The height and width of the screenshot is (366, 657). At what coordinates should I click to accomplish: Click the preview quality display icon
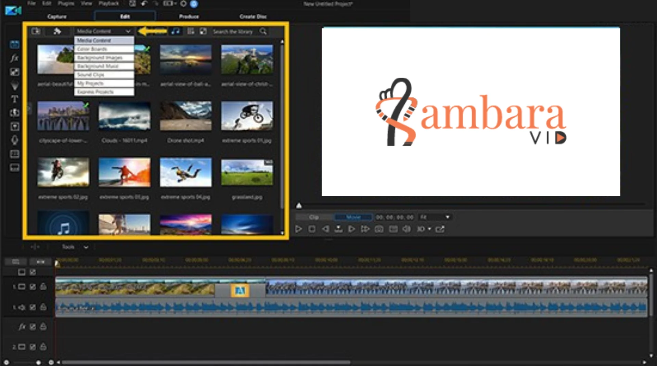coord(394,229)
